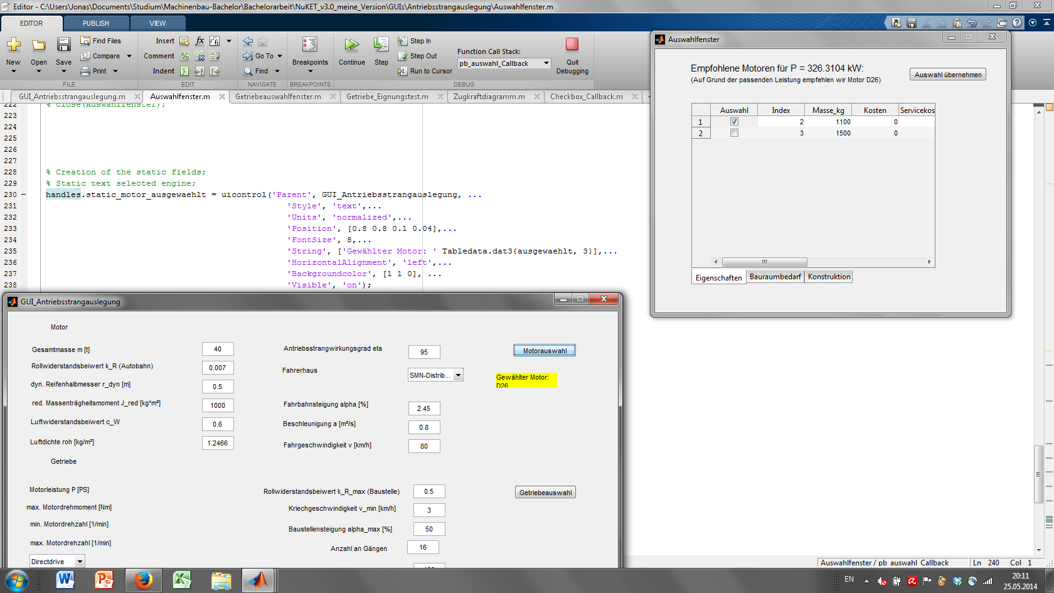The image size is (1054, 593).
Task: Click the Save file icon
Action: point(63,45)
